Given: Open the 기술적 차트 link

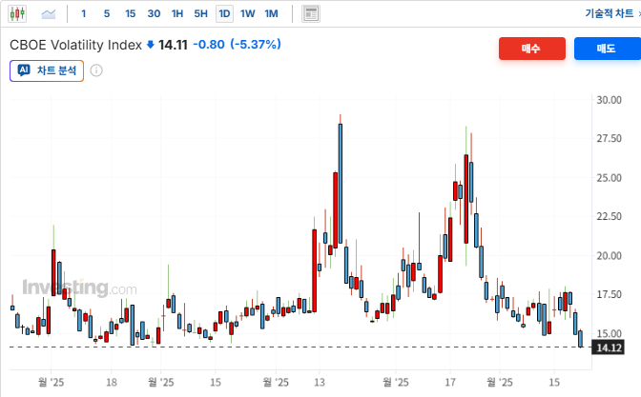Looking at the screenshot, I should tap(610, 13).
